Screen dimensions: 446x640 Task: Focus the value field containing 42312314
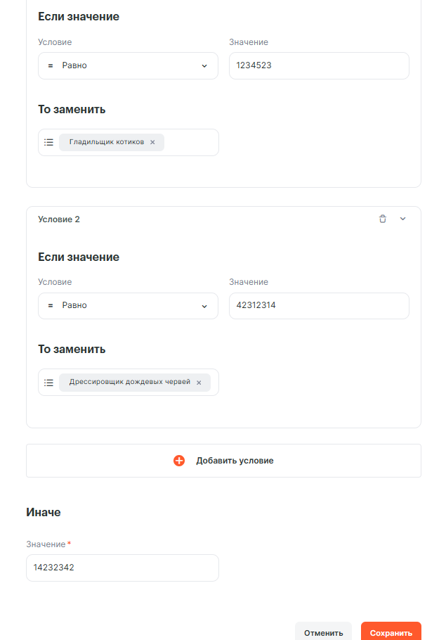pyautogui.click(x=319, y=306)
